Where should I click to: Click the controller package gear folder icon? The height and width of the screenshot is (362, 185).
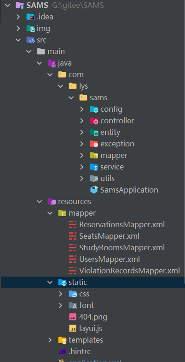pos(94,121)
